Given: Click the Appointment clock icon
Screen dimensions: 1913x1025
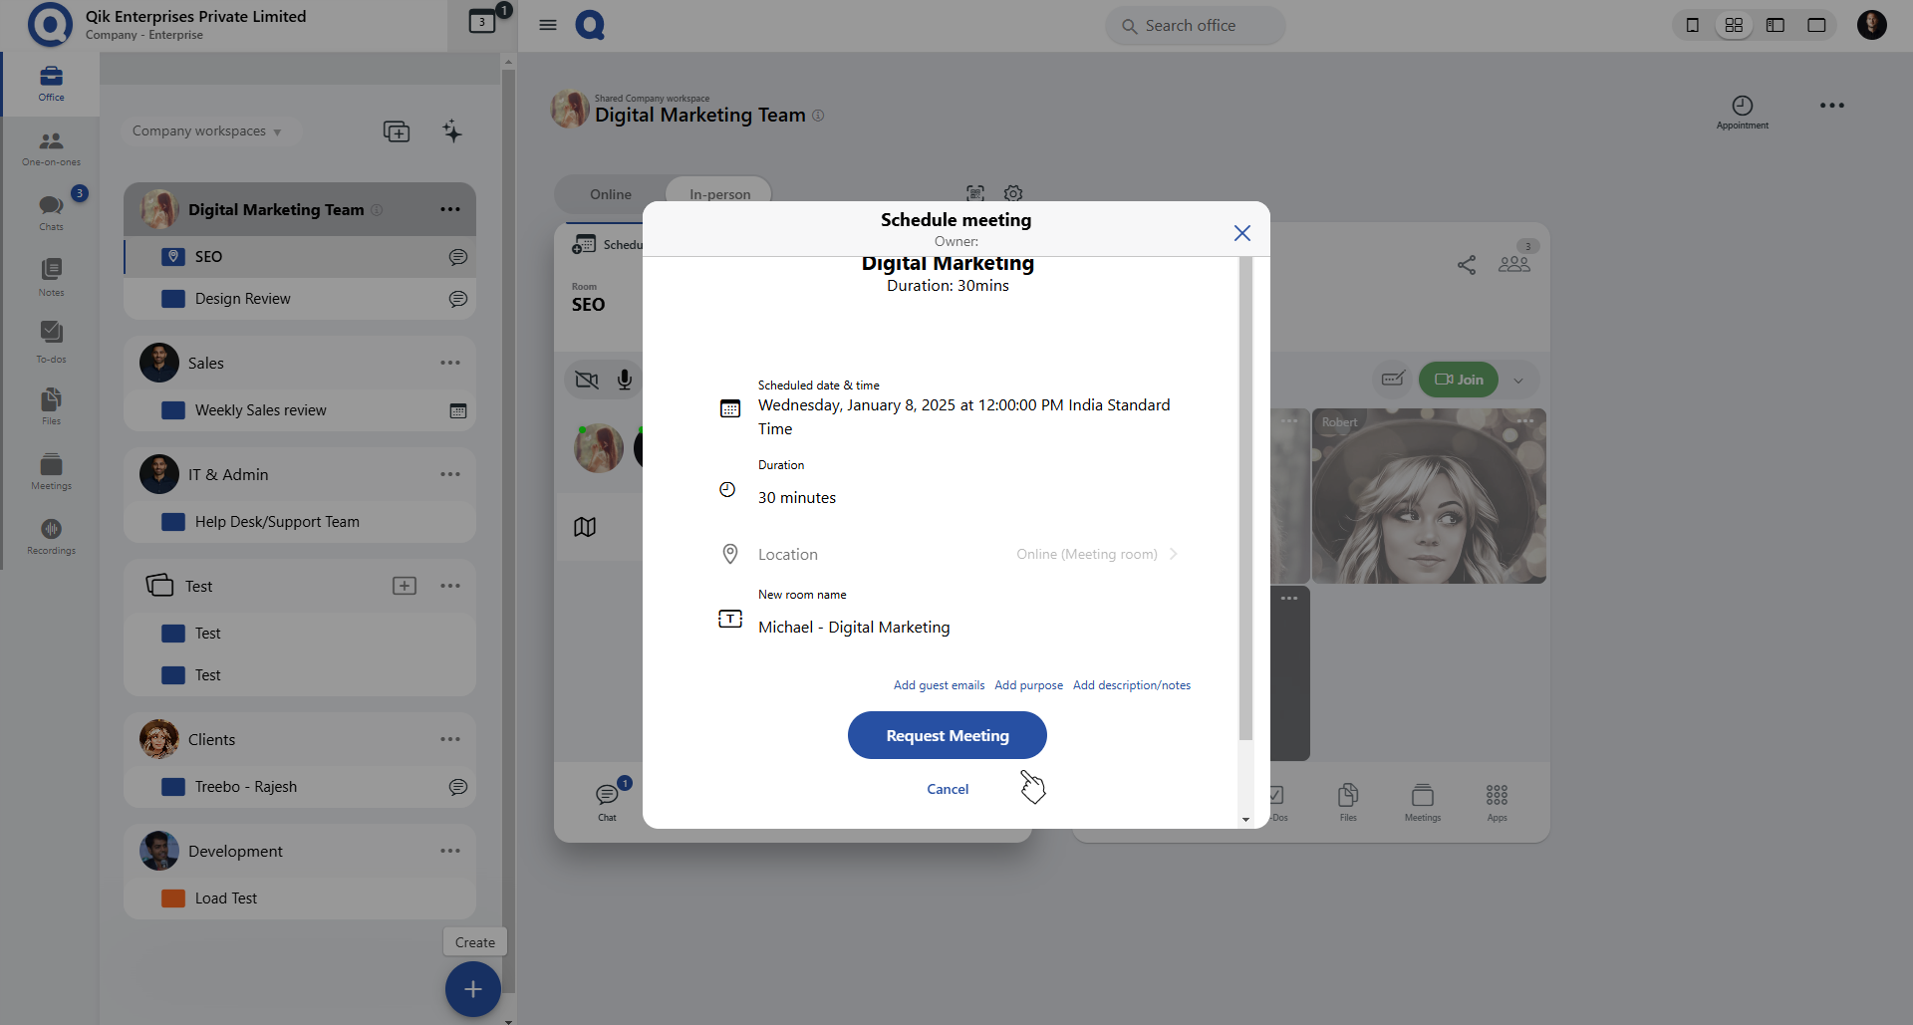Looking at the screenshot, I should click(x=1742, y=106).
